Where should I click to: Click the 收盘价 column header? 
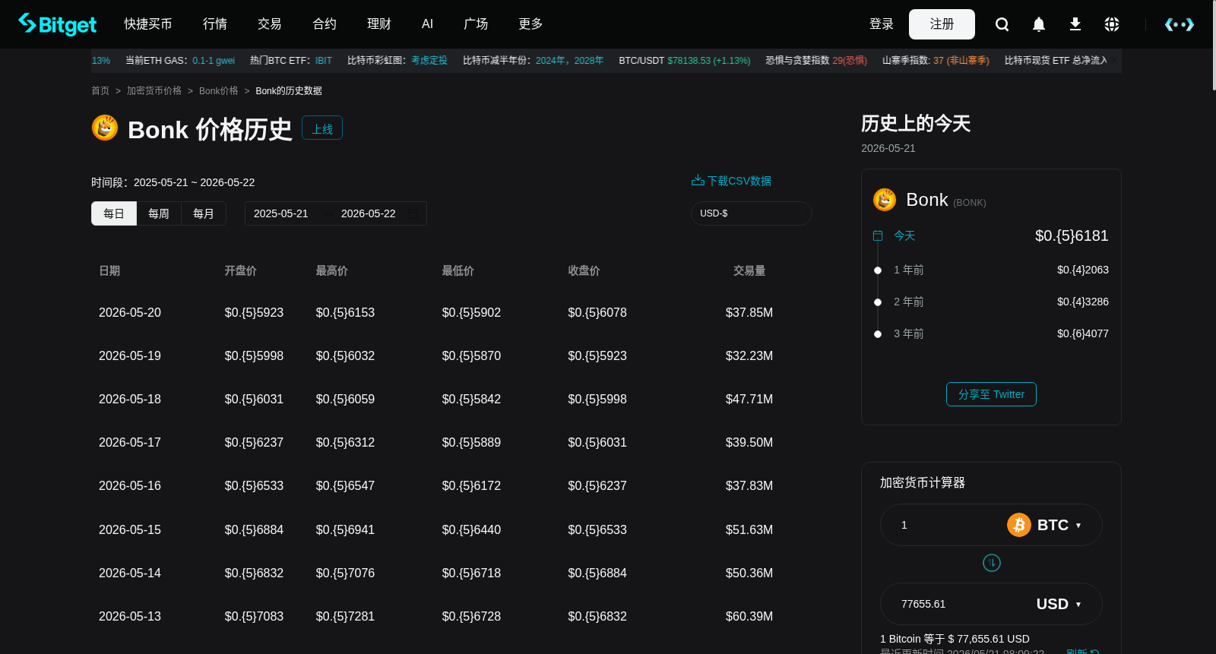coord(584,270)
